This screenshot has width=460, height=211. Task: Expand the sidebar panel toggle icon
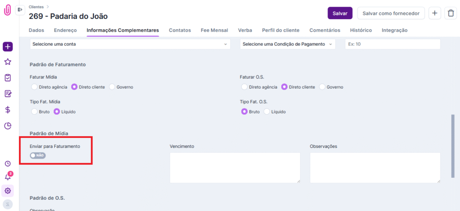point(20,10)
